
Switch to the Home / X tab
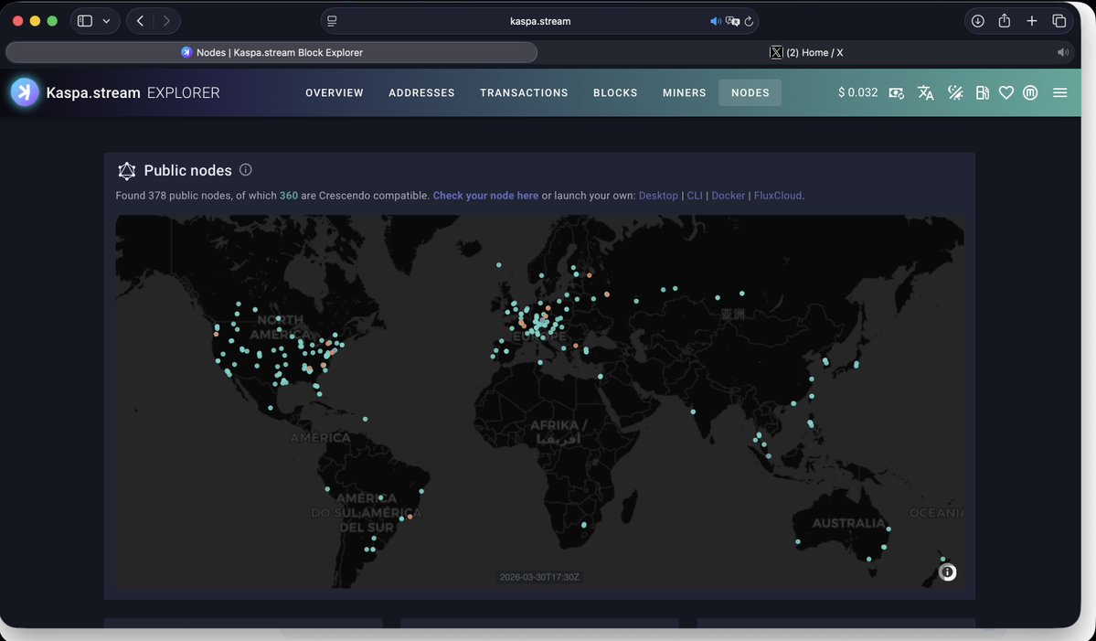[x=806, y=52]
